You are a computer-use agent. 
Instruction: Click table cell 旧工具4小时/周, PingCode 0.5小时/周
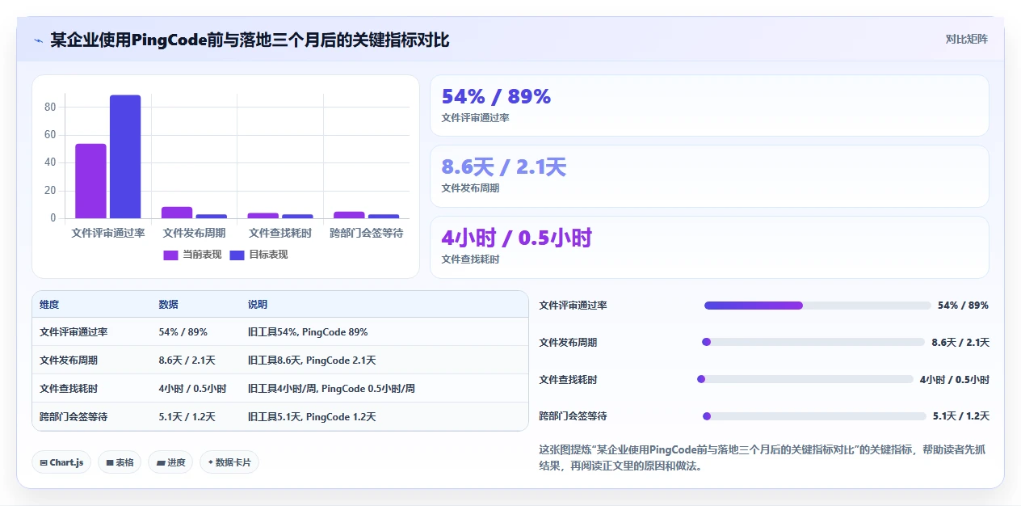[331, 389]
